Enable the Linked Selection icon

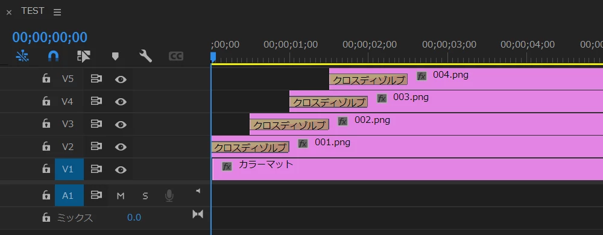[83, 57]
